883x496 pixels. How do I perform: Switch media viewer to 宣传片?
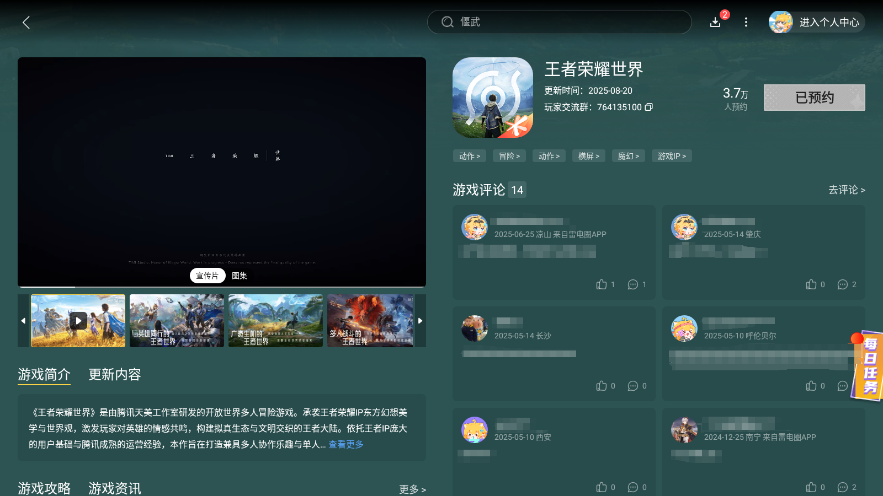tap(208, 276)
